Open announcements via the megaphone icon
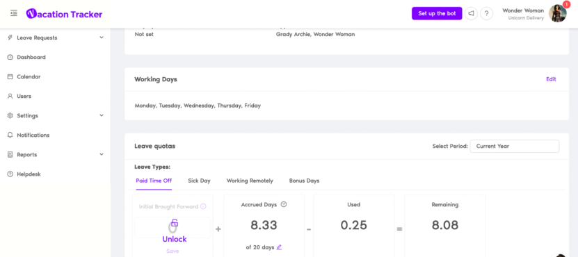 [471, 14]
